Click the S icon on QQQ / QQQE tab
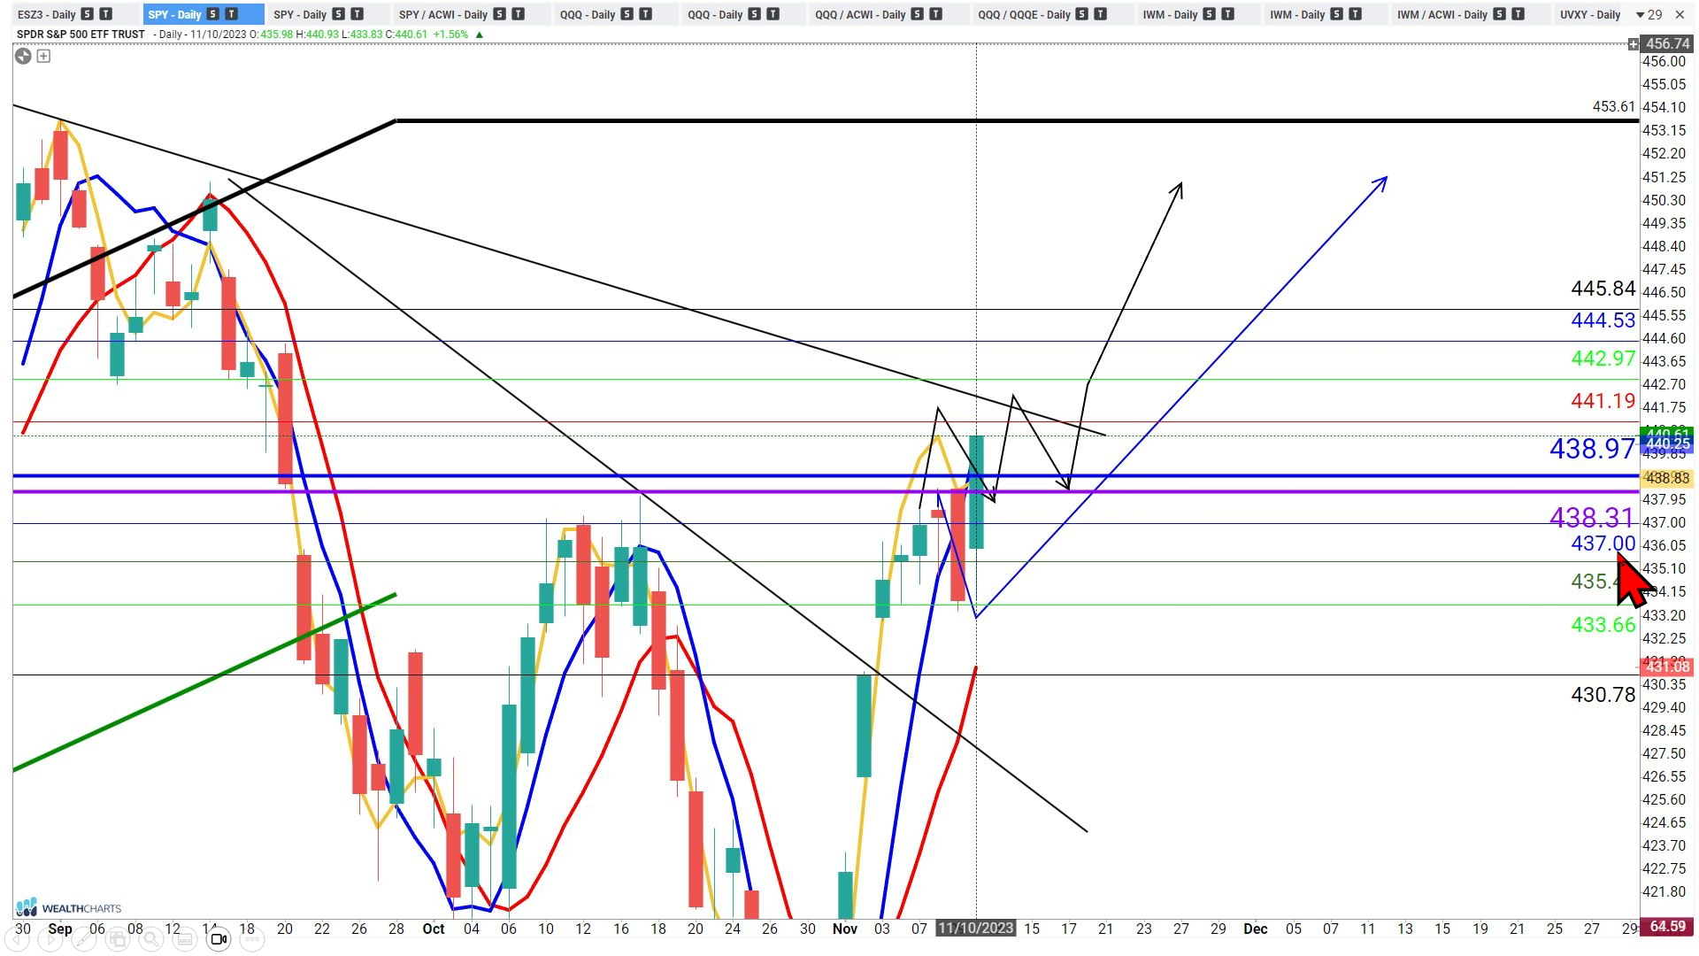Viewport: 1699px width, 956px height. click(1080, 14)
